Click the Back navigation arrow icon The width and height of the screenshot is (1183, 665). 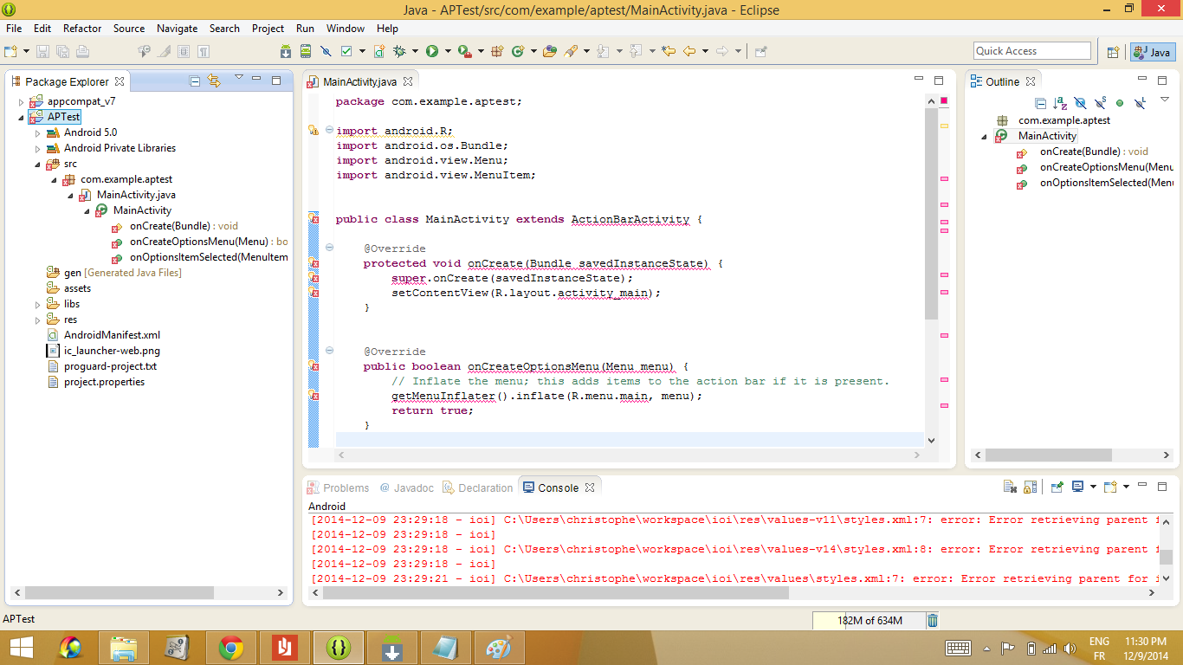pos(689,51)
